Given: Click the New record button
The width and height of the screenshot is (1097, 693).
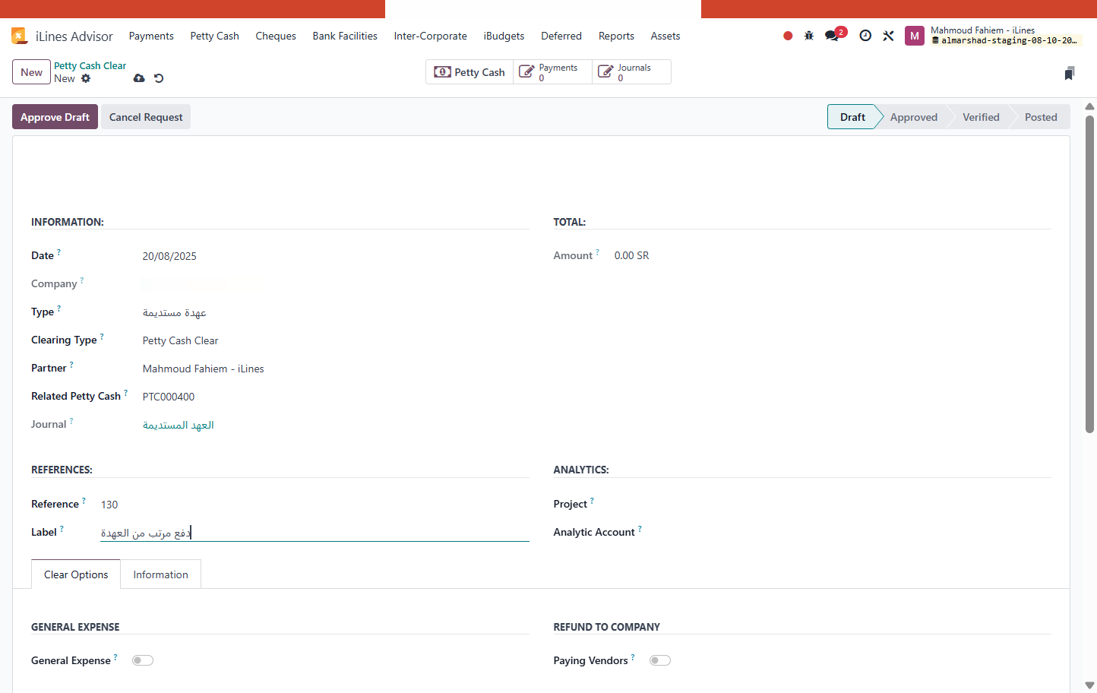Looking at the screenshot, I should tap(31, 72).
